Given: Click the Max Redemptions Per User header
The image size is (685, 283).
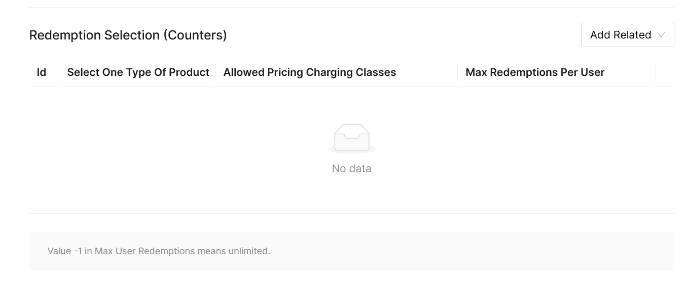Looking at the screenshot, I should [x=534, y=72].
